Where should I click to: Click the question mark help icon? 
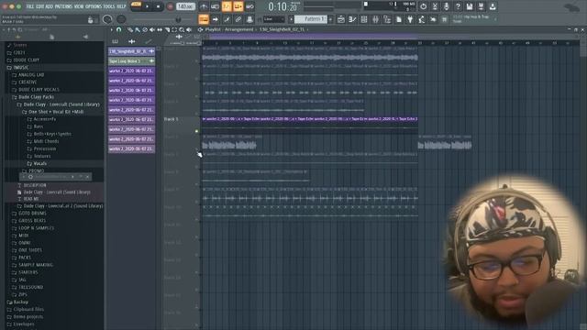[x=458, y=6]
